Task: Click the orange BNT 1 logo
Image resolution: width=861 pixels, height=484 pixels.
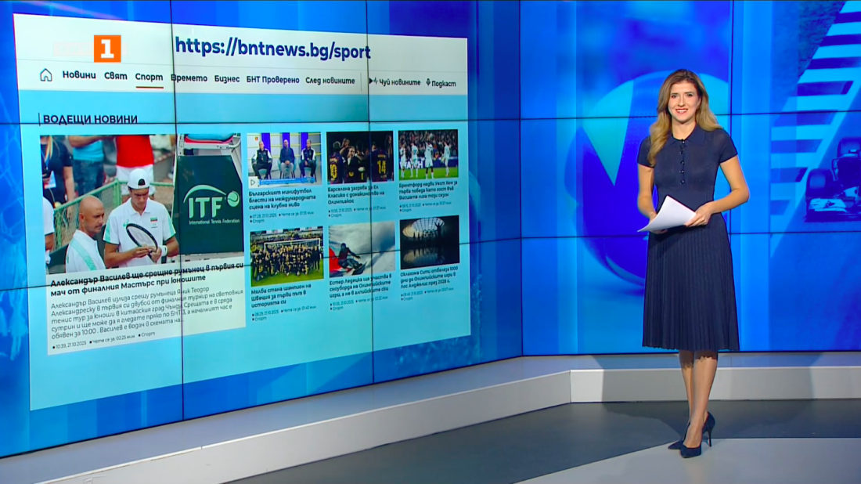Action: coord(107,49)
